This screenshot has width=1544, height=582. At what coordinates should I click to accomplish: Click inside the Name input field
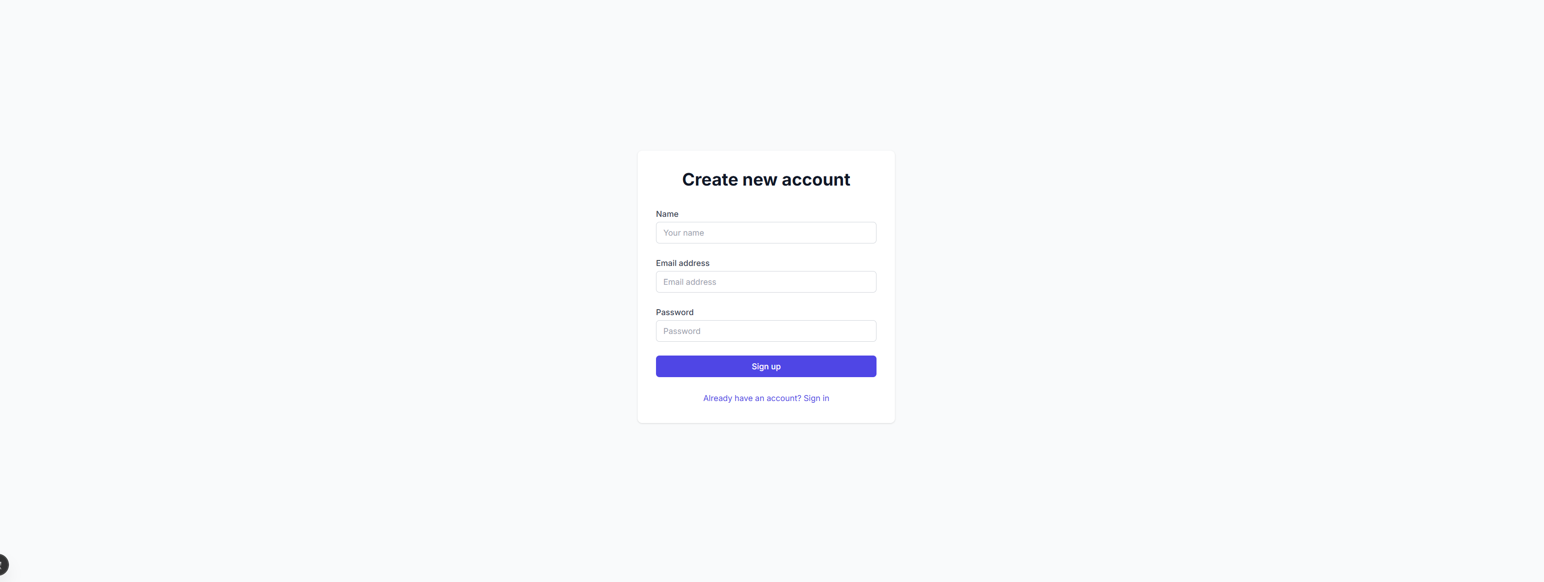(766, 232)
